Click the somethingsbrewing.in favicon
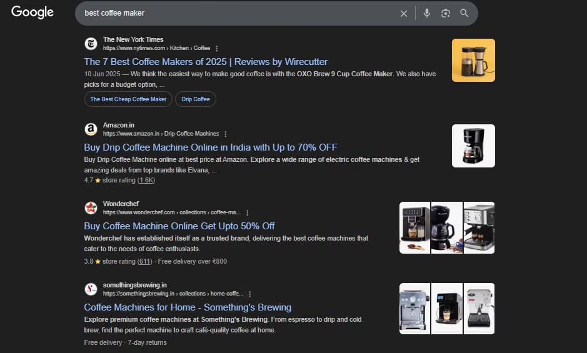This screenshot has width=587, height=353. tap(91, 289)
